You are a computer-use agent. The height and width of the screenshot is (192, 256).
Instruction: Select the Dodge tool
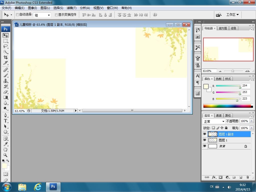pos(5,108)
